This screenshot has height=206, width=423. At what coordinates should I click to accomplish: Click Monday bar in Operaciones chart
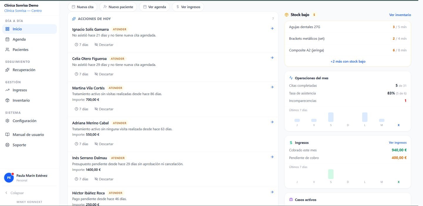[x=365, y=117]
